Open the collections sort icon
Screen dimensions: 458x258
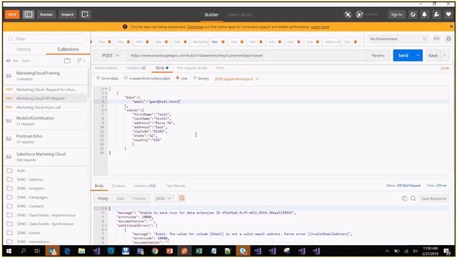pyautogui.click(x=80, y=60)
